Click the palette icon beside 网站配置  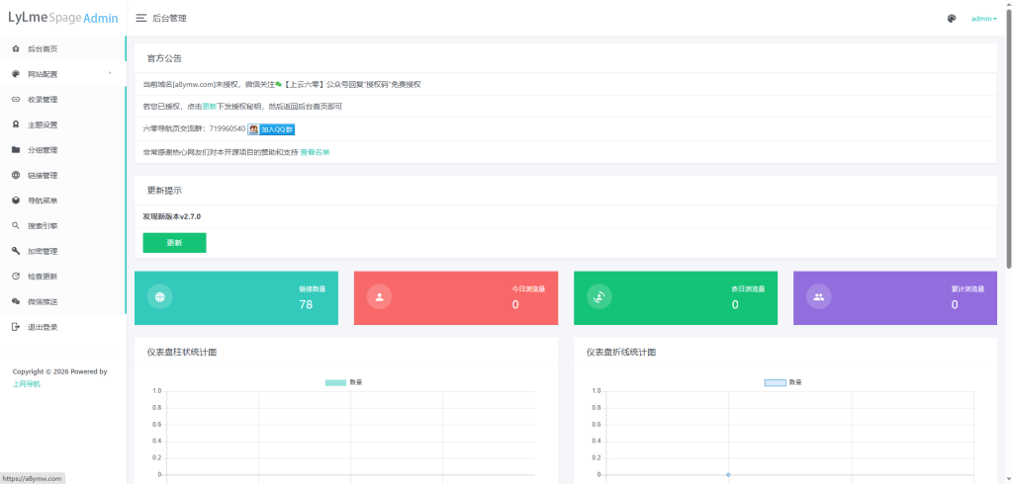(x=16, y=74)
